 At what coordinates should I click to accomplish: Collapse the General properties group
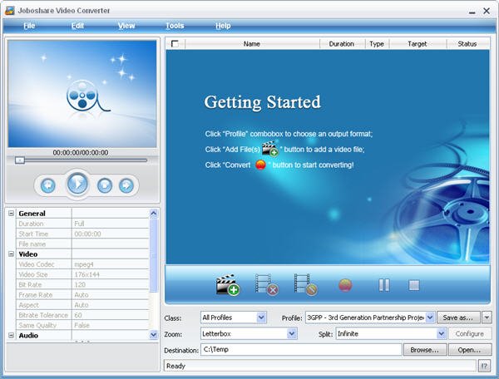pyautogui.click(x=12, y=214)
